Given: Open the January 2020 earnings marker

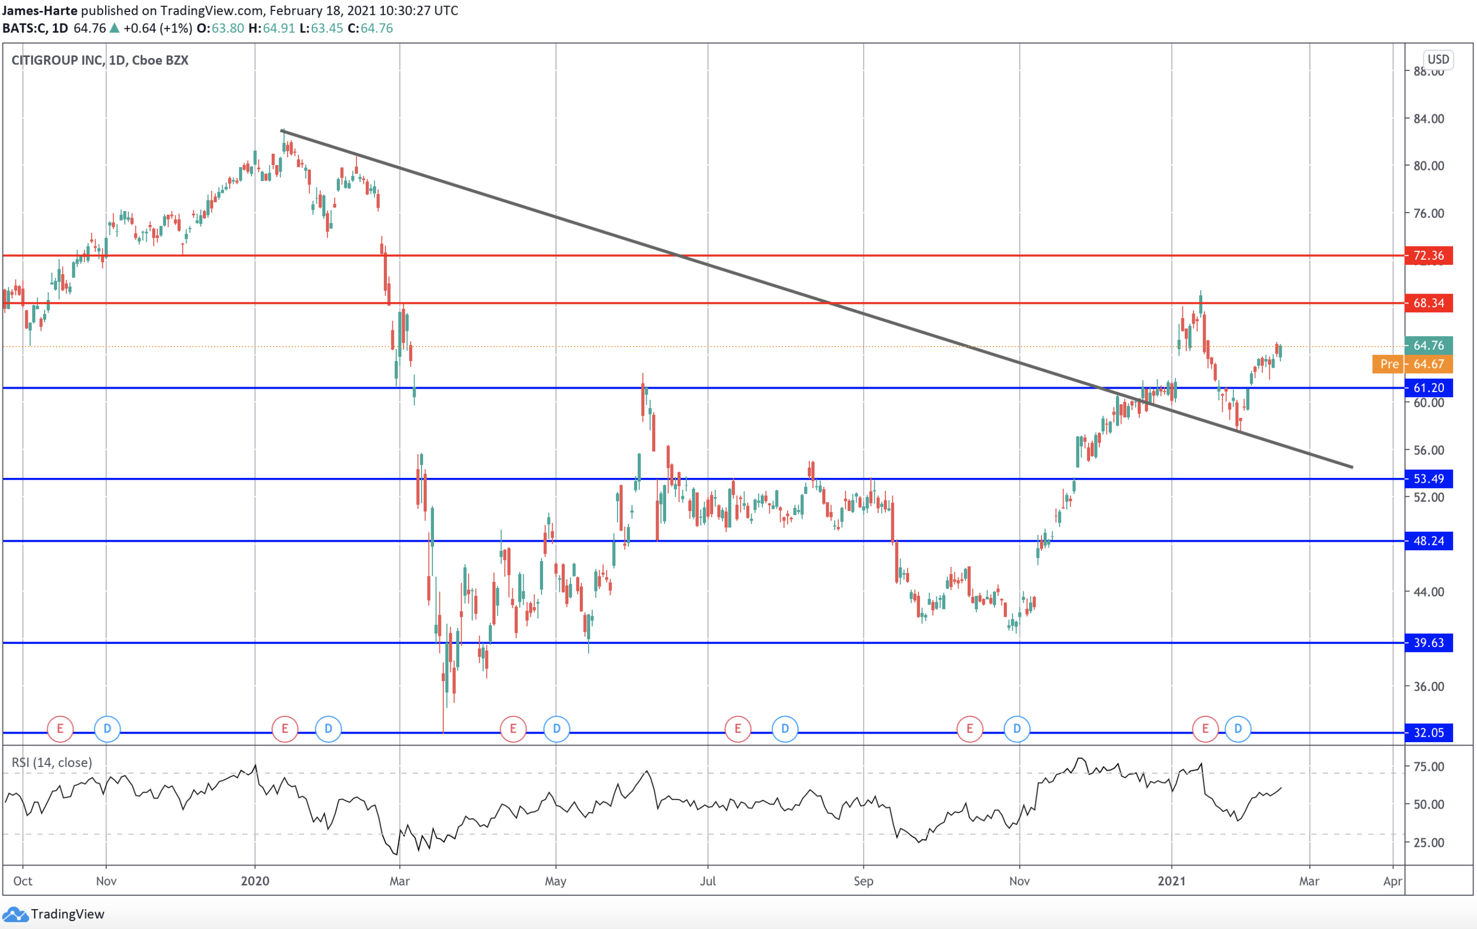Looking at the screenshot, I should click(285, 729).
